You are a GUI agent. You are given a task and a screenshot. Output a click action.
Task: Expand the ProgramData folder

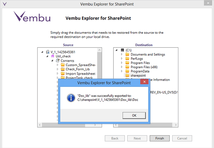(x=122, y=71)
